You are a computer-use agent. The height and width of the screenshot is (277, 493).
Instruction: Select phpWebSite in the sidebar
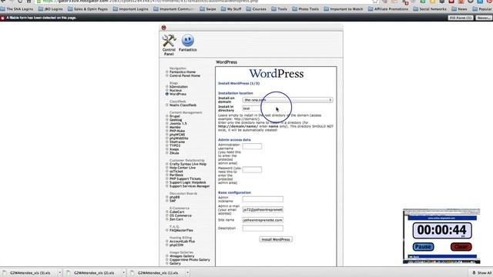tap(179, 138)
